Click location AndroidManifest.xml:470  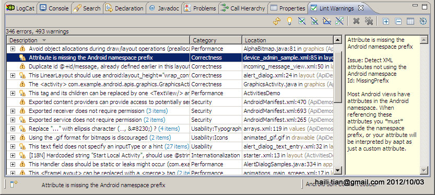click(x=275, y=102)
